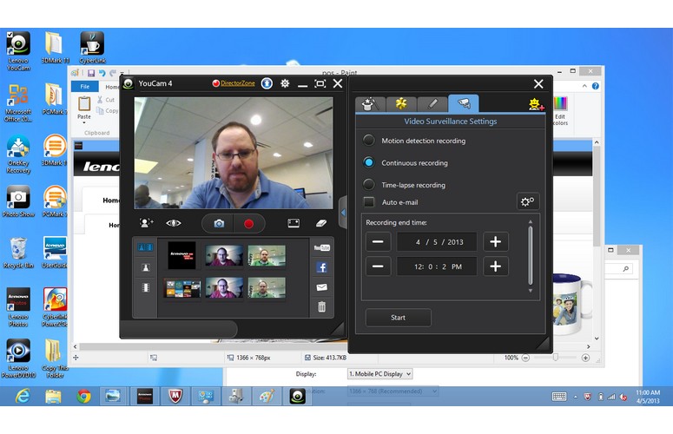
Task: Open Paint help question mark icon
Action: pos(596,86)
